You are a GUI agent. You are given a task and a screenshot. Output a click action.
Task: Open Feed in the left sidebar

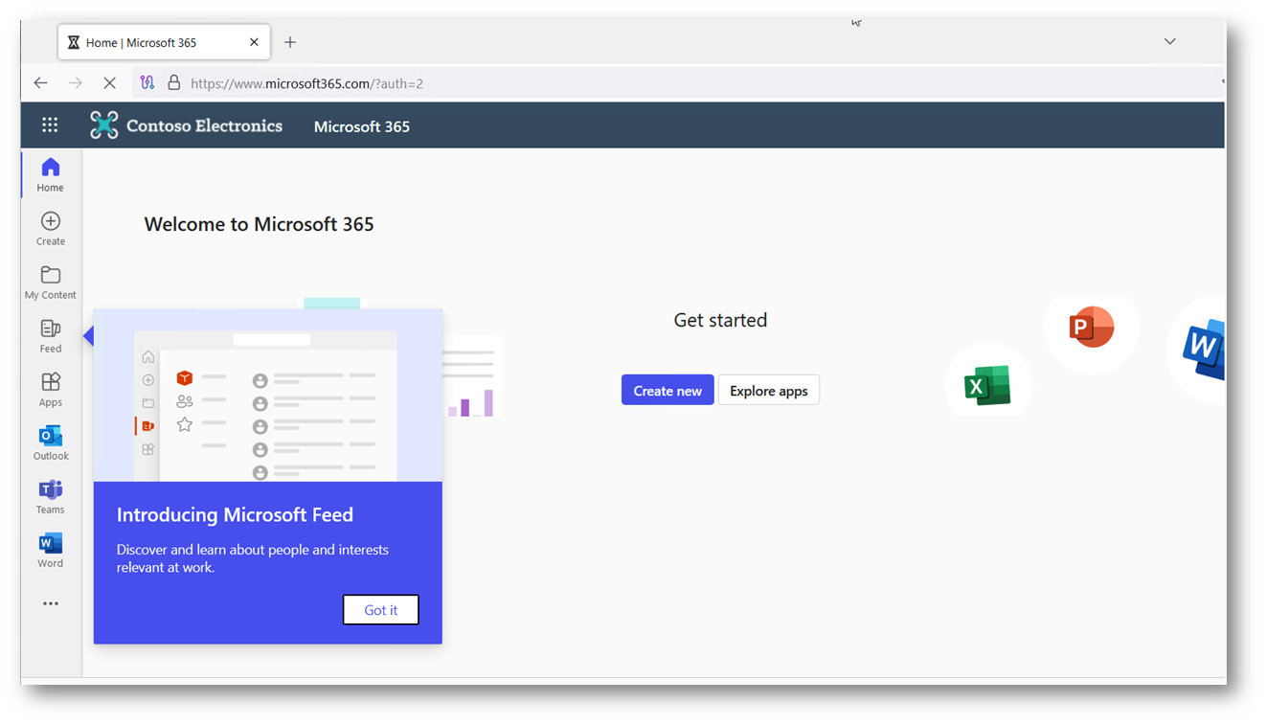click(x=51, y=336)
